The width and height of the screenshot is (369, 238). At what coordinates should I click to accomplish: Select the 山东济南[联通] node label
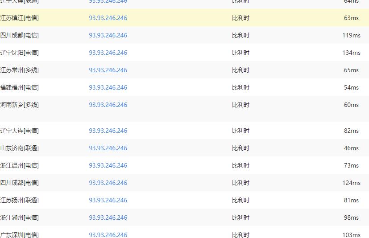click(x=19, y=148)
